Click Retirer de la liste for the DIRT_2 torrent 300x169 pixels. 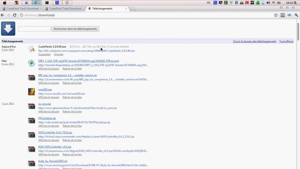click(x=72, y=69)
